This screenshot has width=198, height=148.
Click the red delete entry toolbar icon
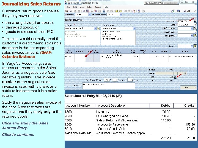pyautogui.click(x=95, y=11)
